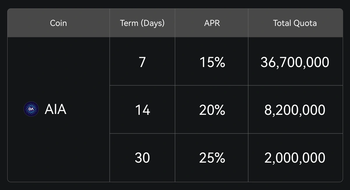Click the 25% APR value
The width and height of the screenshot is (350, 190).
coord(212,158)
